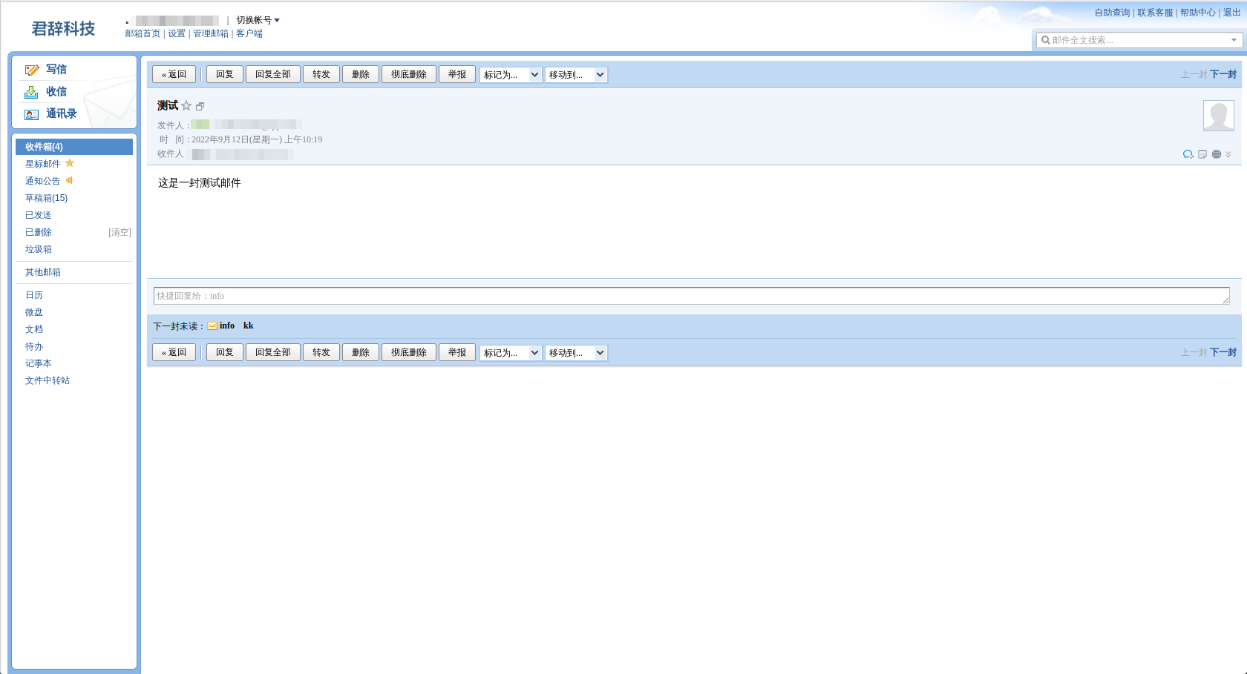Screen dimensions: 1247x674
Task: Click the 退出 logout link
Action: coord(1231,13)
